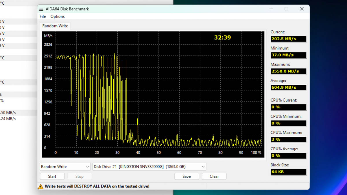The width and height of the screenshot is (347, 195).
Task: Click the disabled Stop button
Action: click(x=80, y=176)
